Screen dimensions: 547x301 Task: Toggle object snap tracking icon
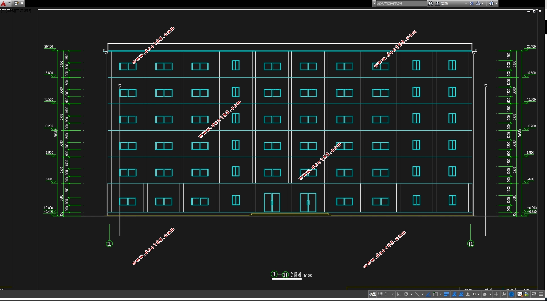click(428, 294)
